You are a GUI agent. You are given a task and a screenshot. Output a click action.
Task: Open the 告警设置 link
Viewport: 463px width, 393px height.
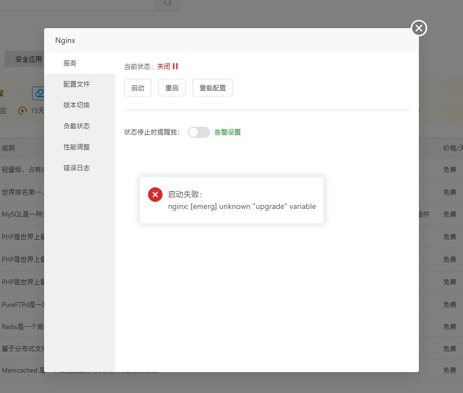coord(227,132)
